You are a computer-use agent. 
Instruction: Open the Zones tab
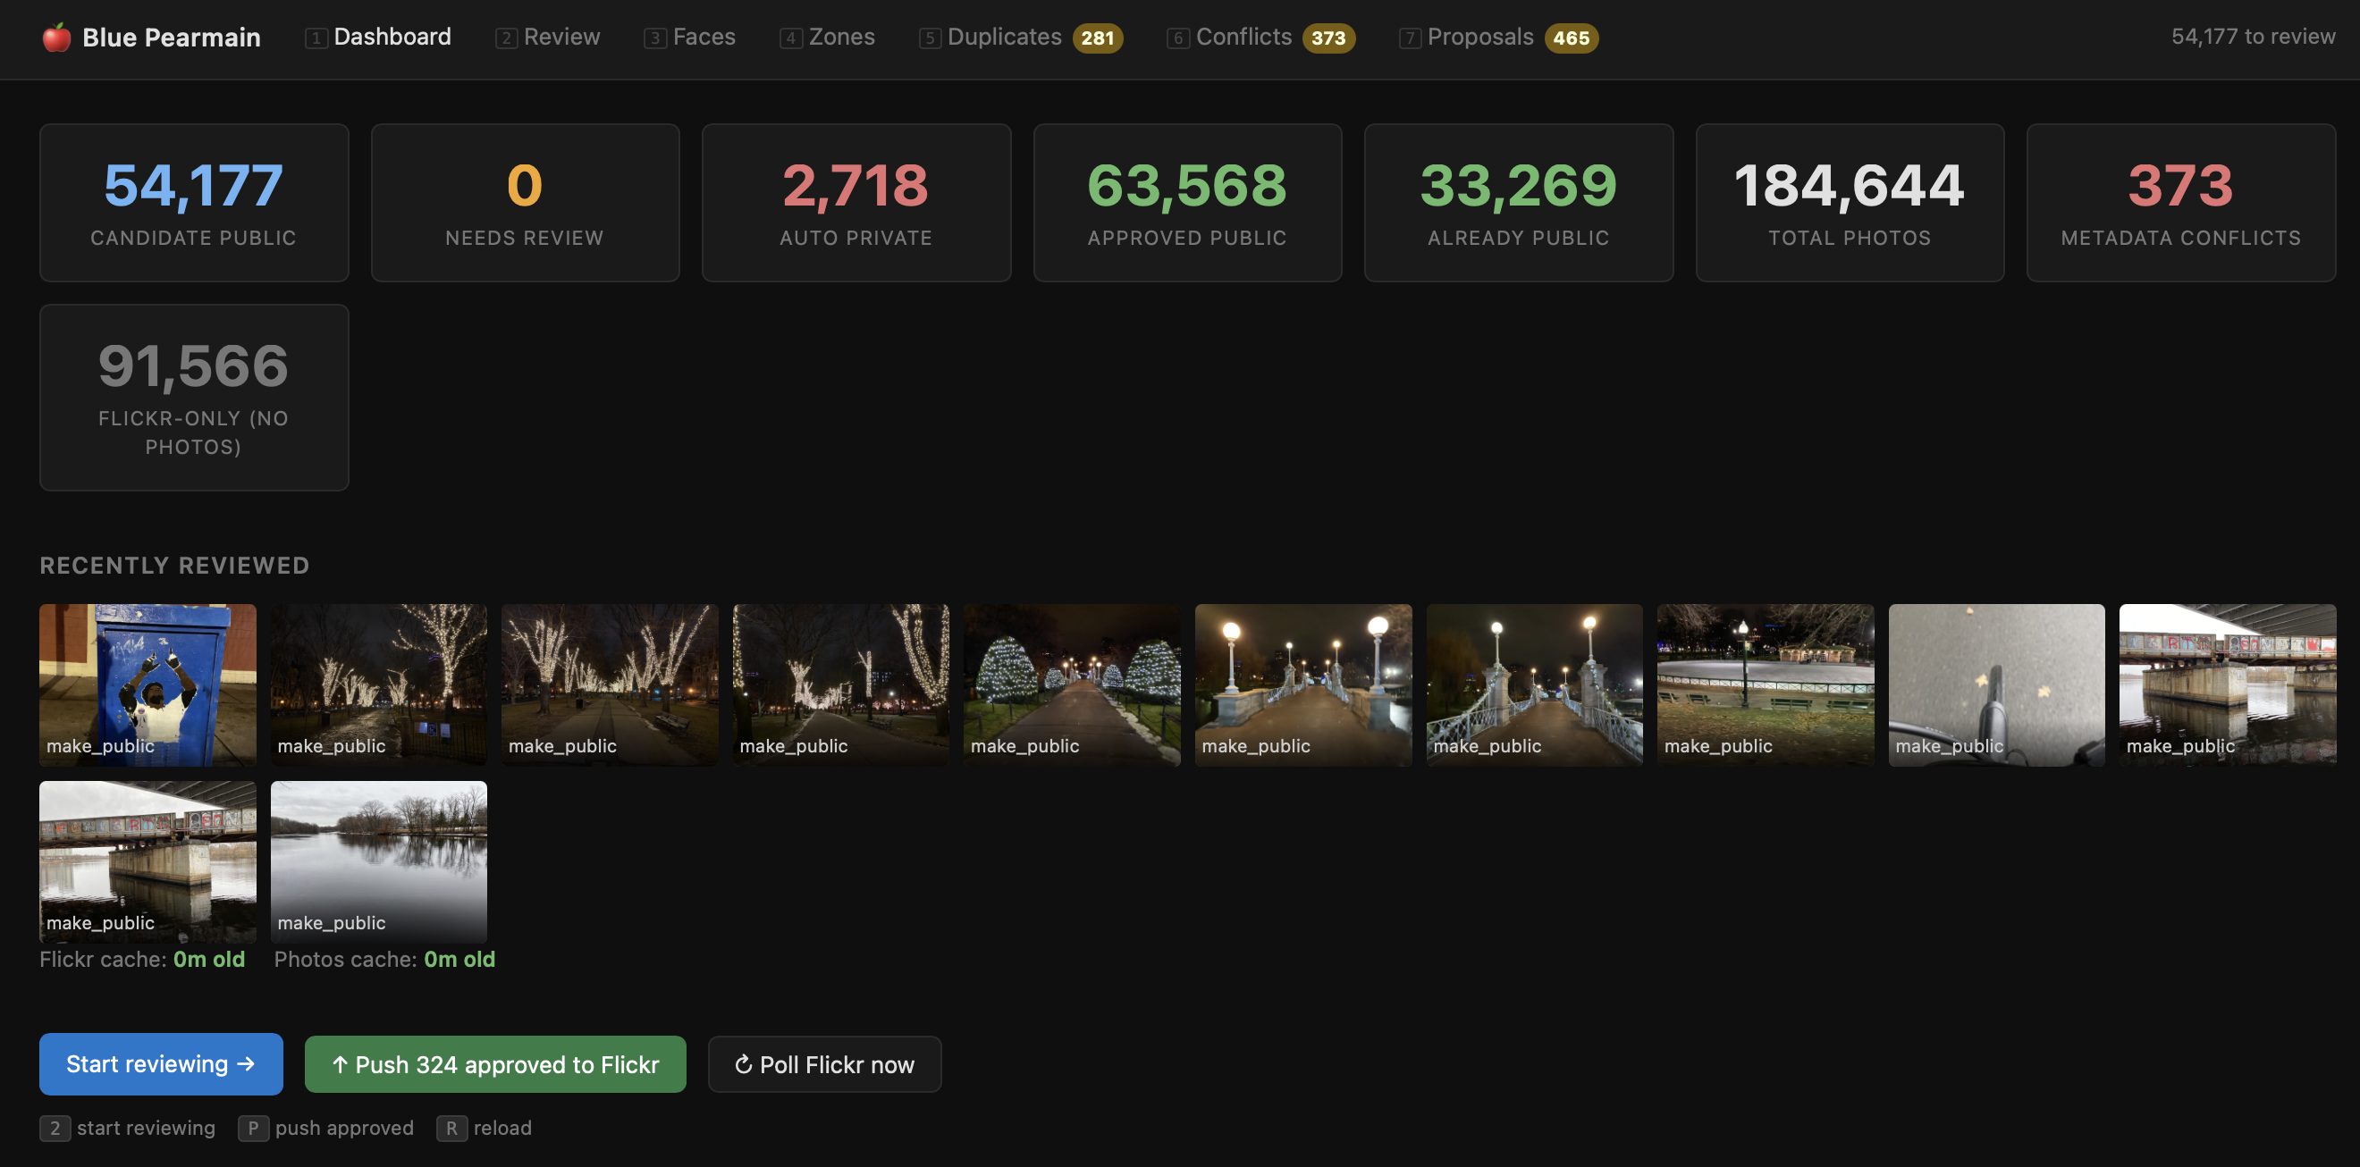click(827, 38)
